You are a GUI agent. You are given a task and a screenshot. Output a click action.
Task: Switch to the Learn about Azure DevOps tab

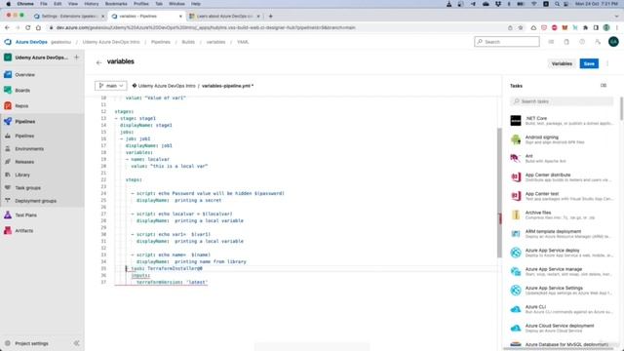224,17
